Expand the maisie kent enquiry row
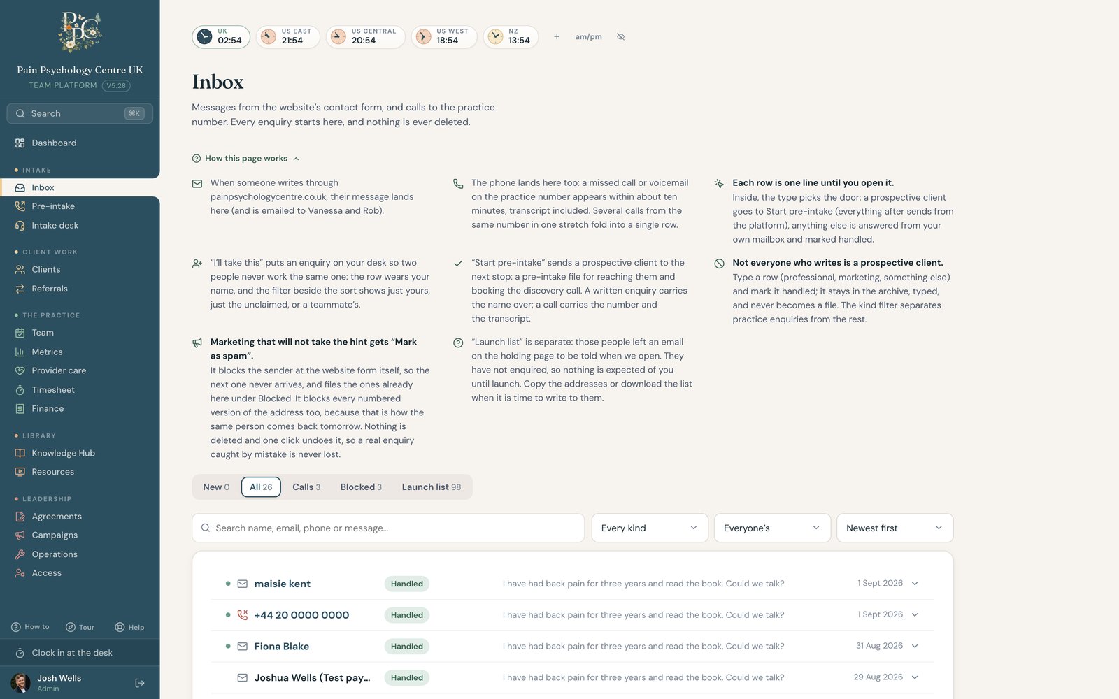1119x699 pixels. [x=915, y=584]
